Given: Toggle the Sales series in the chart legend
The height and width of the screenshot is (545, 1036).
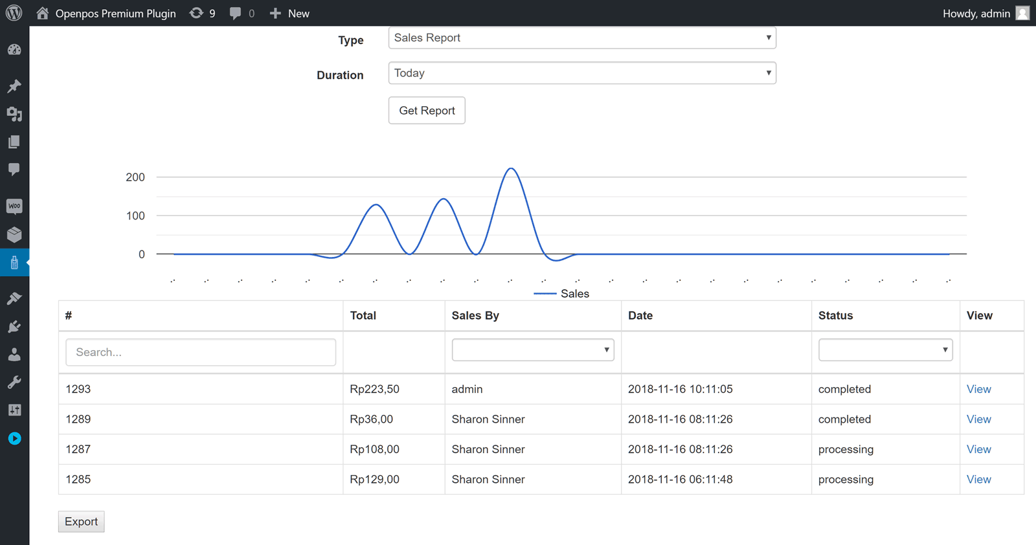Looking at the screenshot, I should click(561, 294).
